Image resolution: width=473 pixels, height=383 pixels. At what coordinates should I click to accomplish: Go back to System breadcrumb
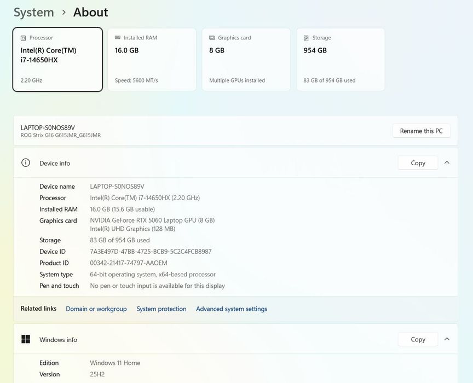tap(34, 13)
